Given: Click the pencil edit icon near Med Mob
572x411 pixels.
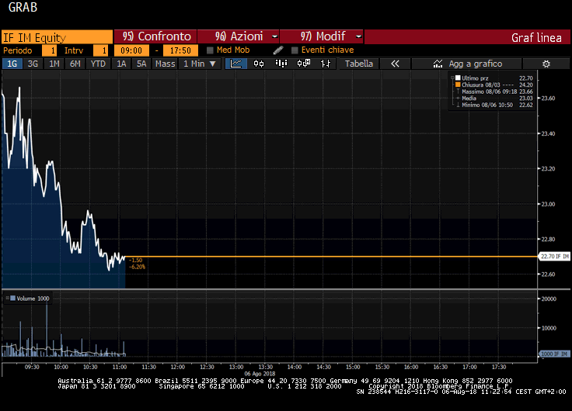Looking at the screenshot, I should coord(278,50).
